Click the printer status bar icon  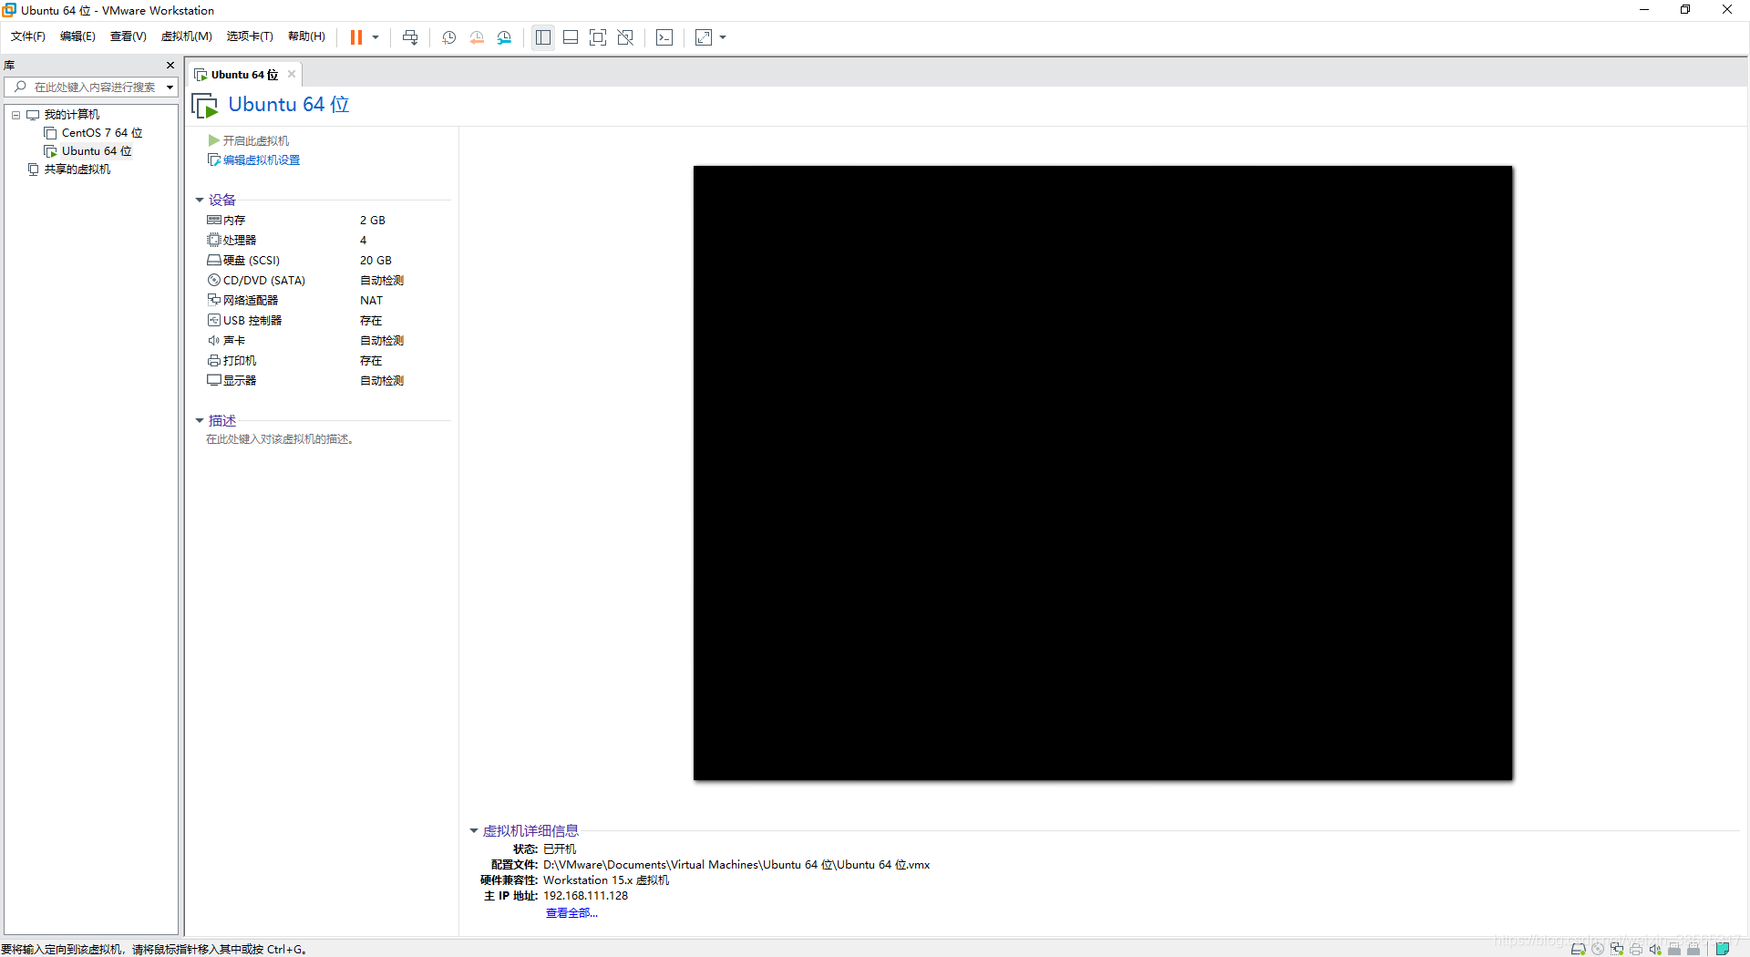click(1636, 949)
